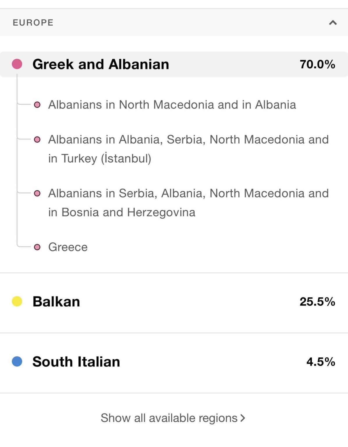Click the arrow in Show all available regions
Image resolution: width=348 pixels, height=447 pixels.
point(243,418)
